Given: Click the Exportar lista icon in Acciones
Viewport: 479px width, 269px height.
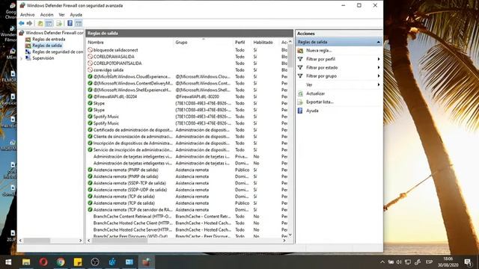Looking at the screenshot, I should (x=300, y=102).
